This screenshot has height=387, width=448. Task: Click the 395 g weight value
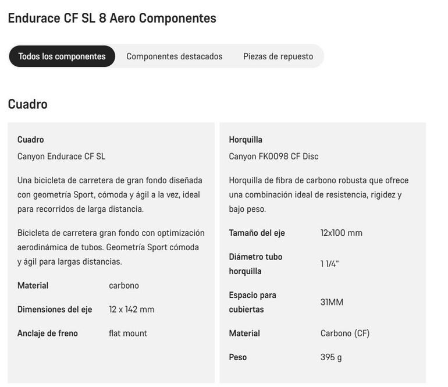[331, 357]
